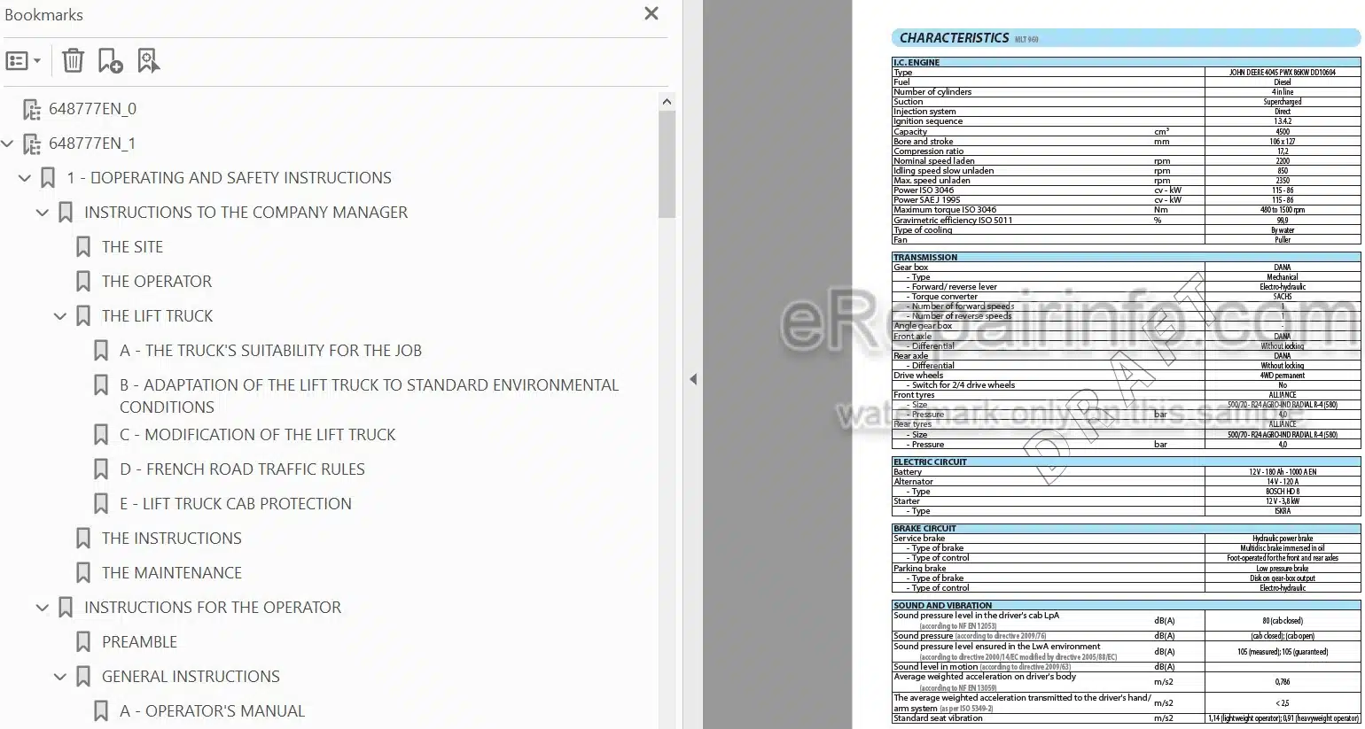Click the bookmarks panel scrollbar thumb
1365x729 pixels.
pos(667,164)
